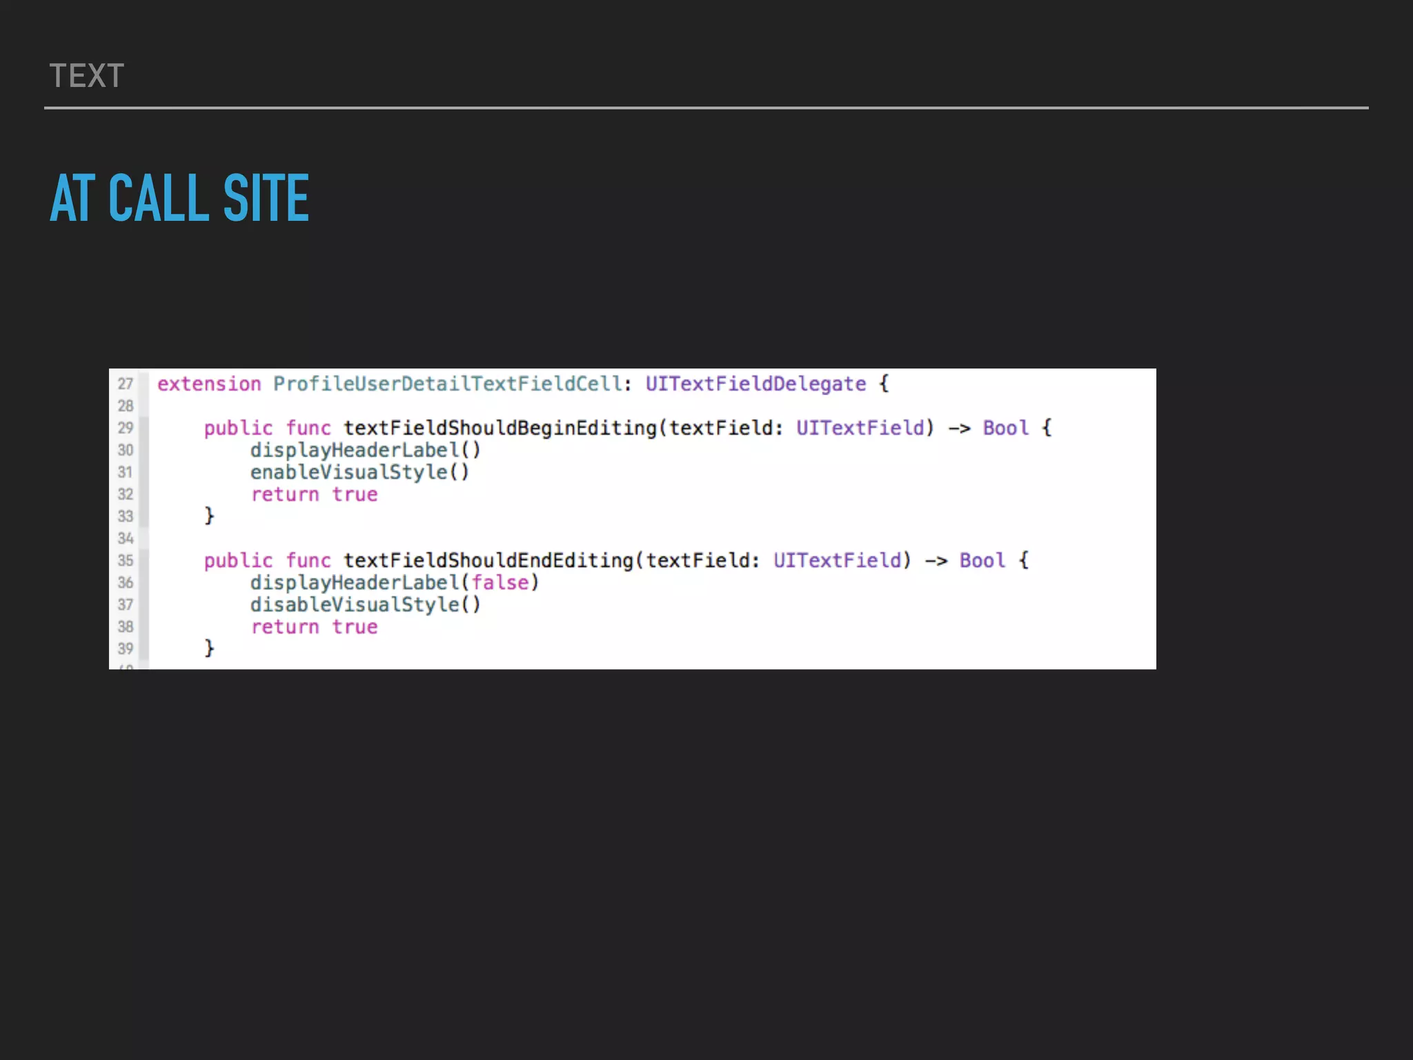Click the disableVisualStyle() call
Image resolution: width=1413 pixels, height=1060 pixels.
(365, 605)
